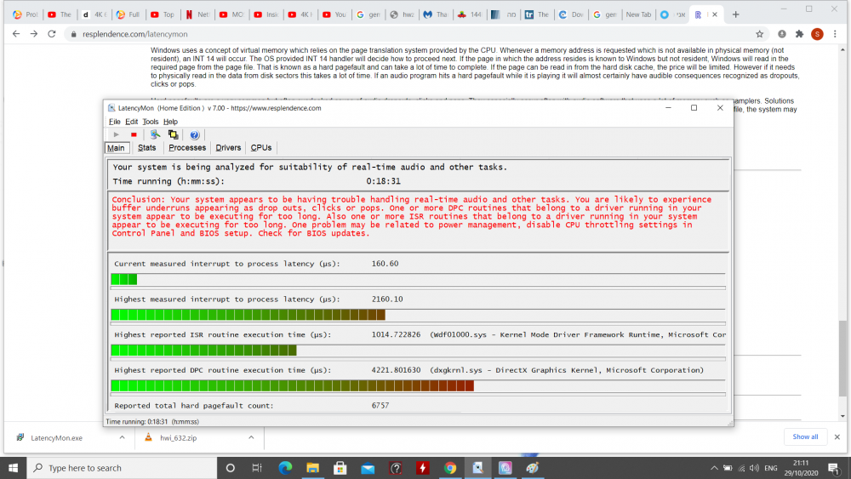Open the Windows notification center

coord(834,468)
